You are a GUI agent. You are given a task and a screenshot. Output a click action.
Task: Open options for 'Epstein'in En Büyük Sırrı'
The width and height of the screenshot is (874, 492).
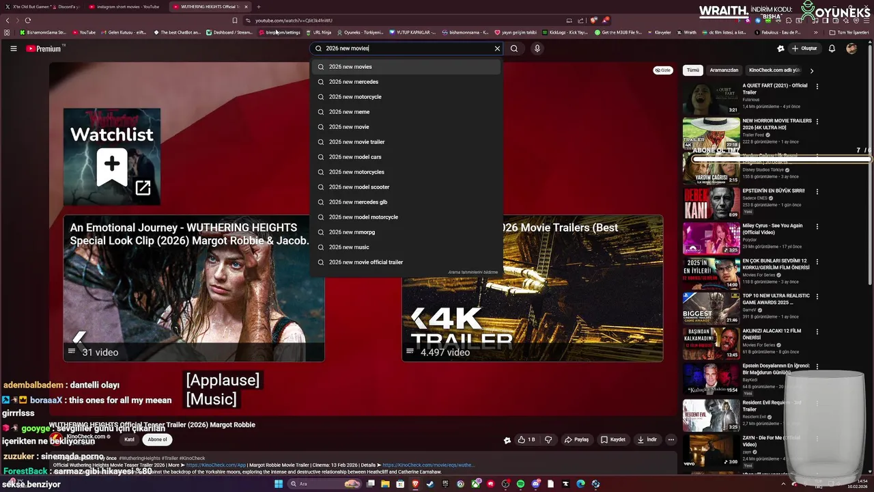coord(817,191)
